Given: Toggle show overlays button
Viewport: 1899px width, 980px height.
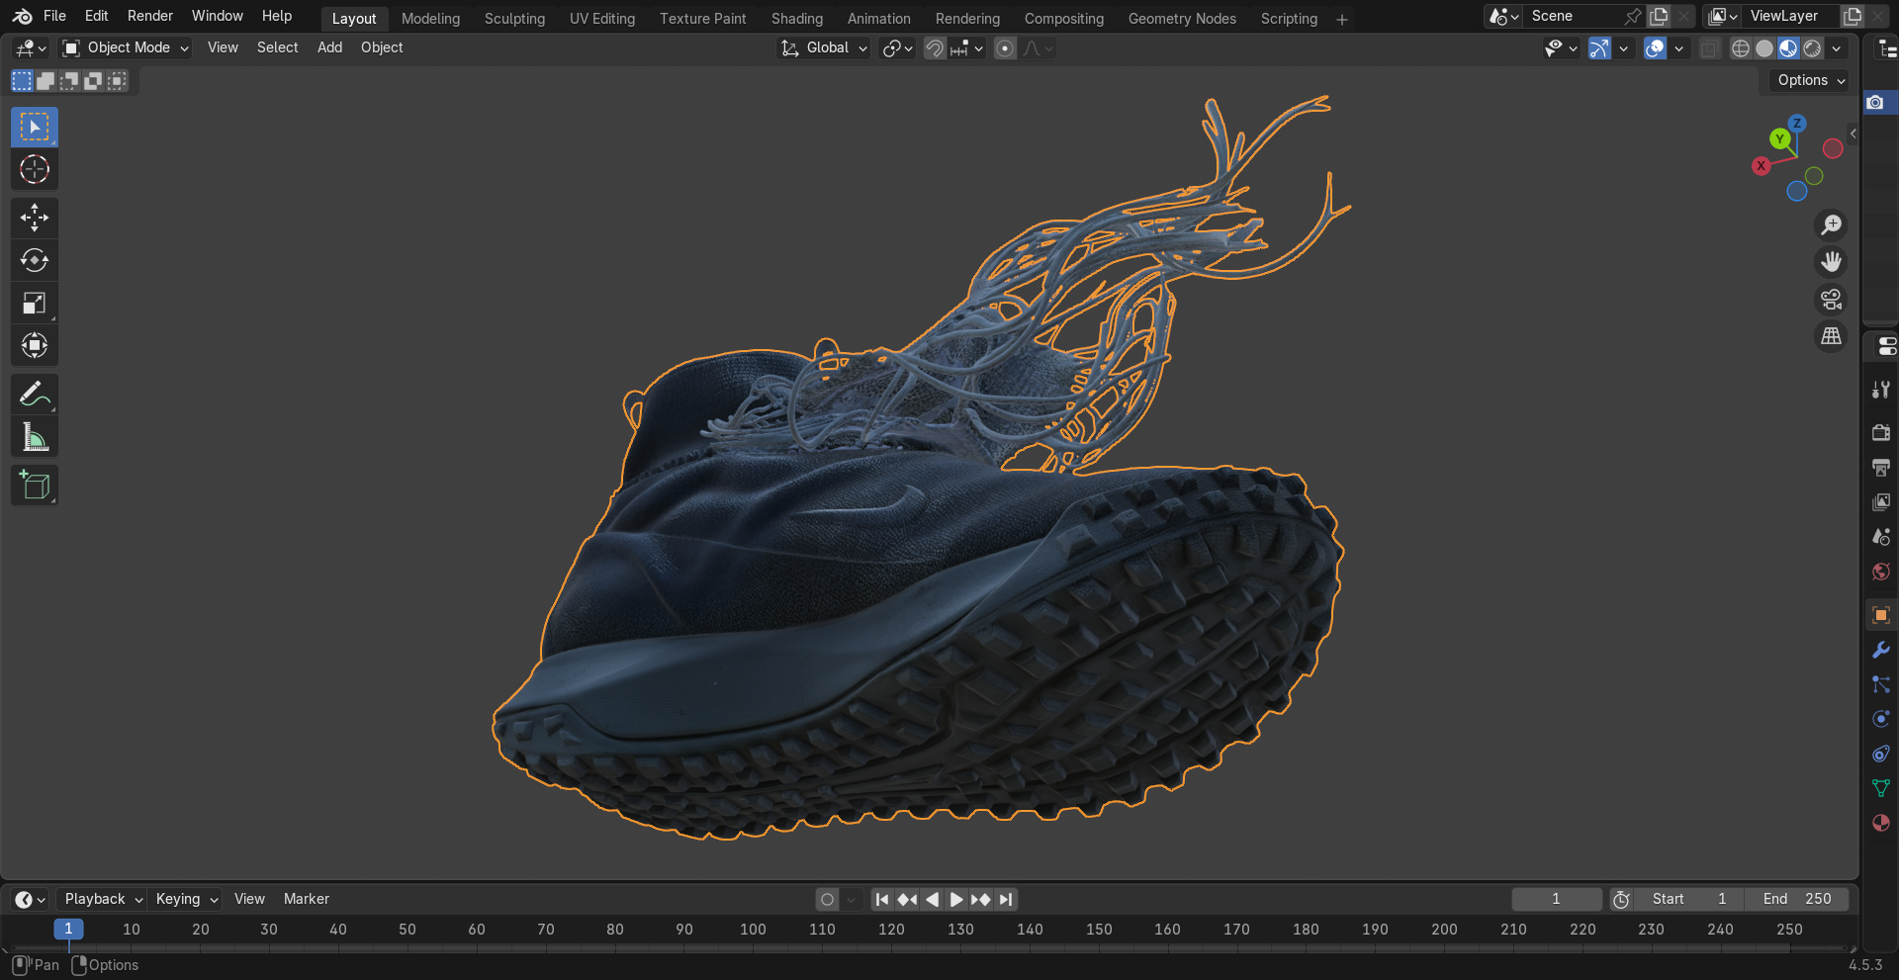Looking at the screenshot, I should coord(1655,48).
